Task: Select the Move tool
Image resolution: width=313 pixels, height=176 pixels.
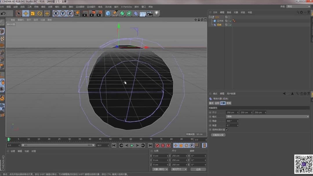Action: 26,13
